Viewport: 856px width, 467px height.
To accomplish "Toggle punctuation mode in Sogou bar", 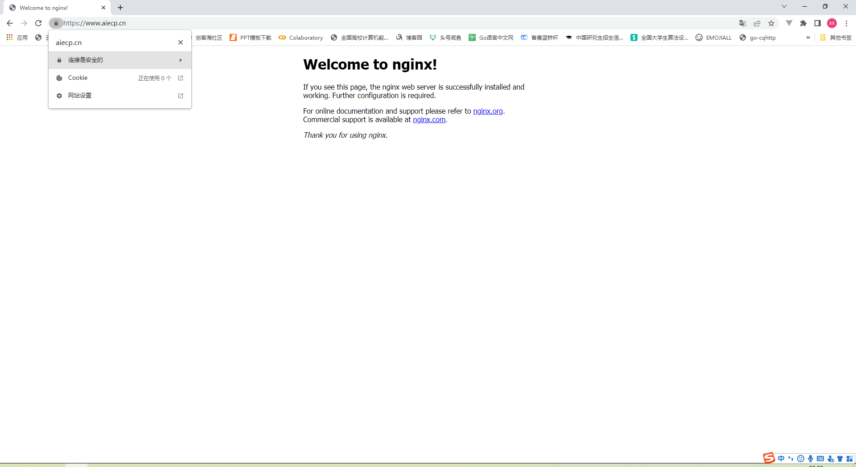I will (791, 459).
